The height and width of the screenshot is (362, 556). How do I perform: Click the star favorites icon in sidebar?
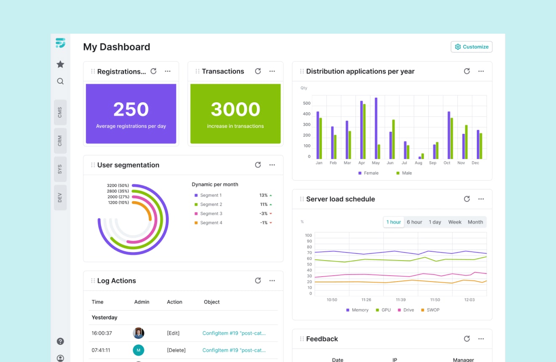pos(60,64)
